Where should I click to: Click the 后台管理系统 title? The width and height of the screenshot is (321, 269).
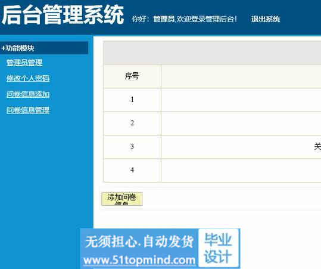pyautogui.click(x=63, y=15)
